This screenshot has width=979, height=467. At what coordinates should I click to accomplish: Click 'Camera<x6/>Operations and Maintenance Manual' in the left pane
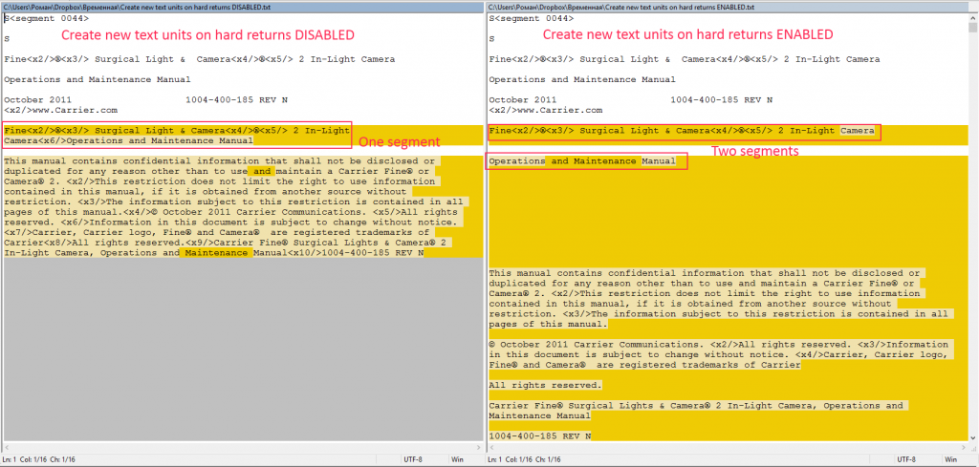pos(128,141)
